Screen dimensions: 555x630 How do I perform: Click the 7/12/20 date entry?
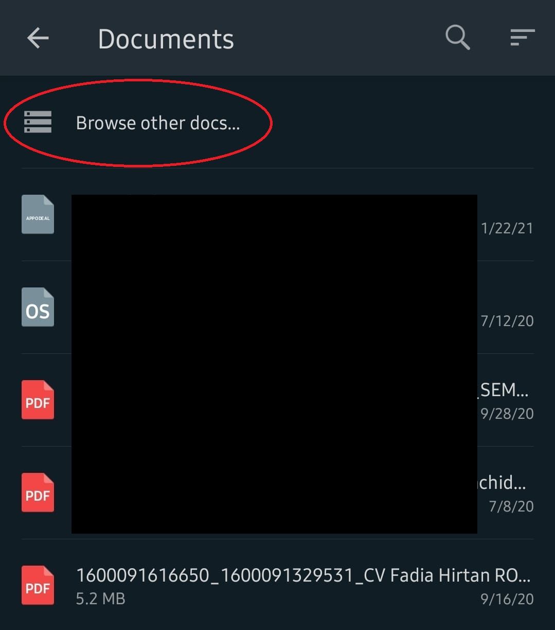[507, 321]
